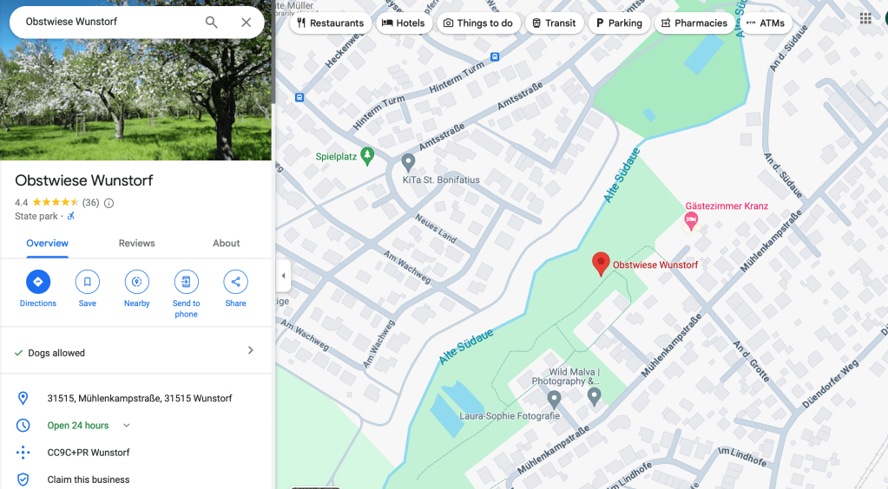Click the Obstwiese Wunstorf search field

tap(108, 22)
